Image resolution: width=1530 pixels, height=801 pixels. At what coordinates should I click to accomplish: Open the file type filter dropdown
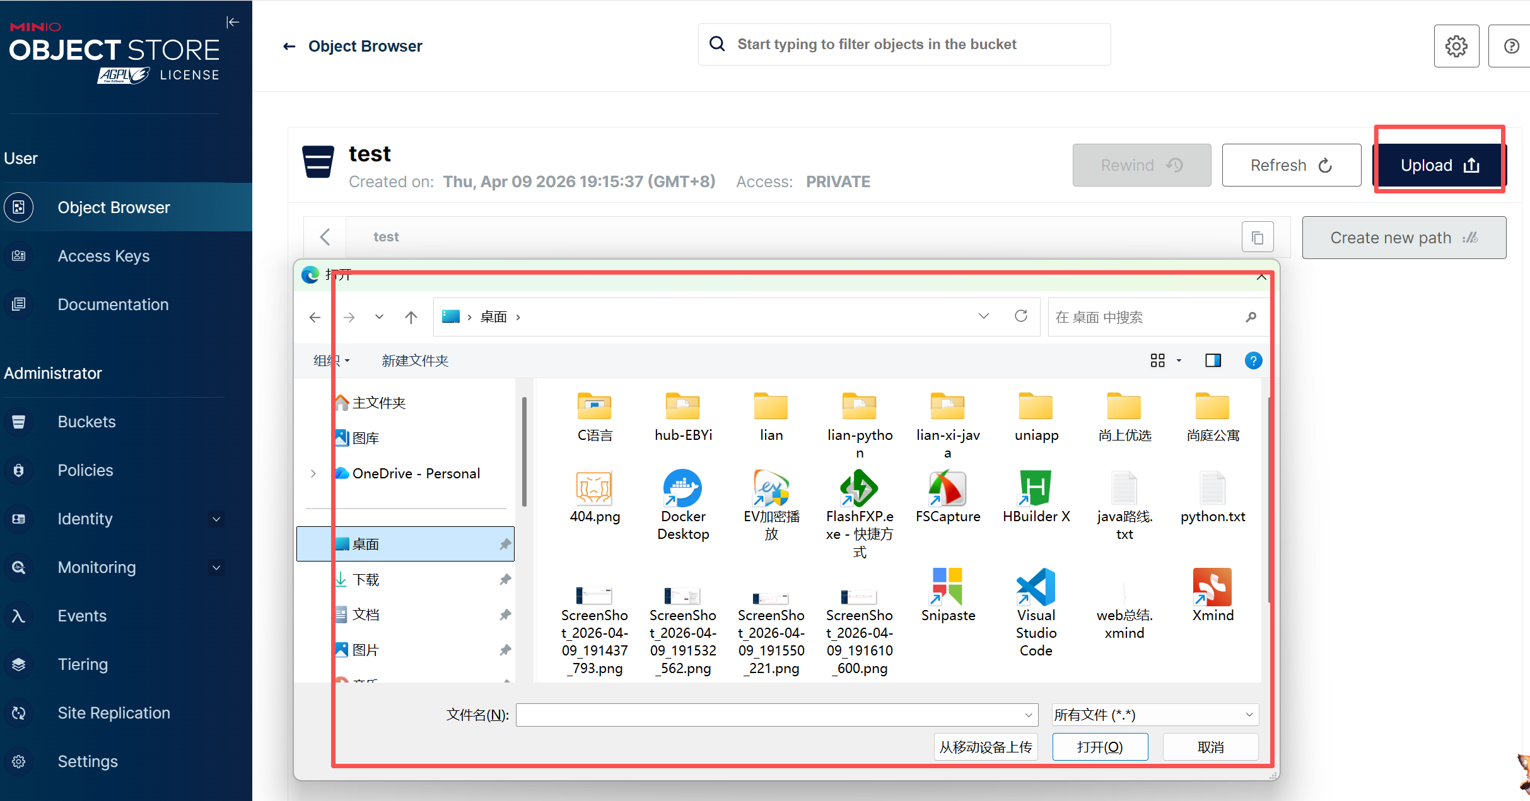[x=1154, y=715]
